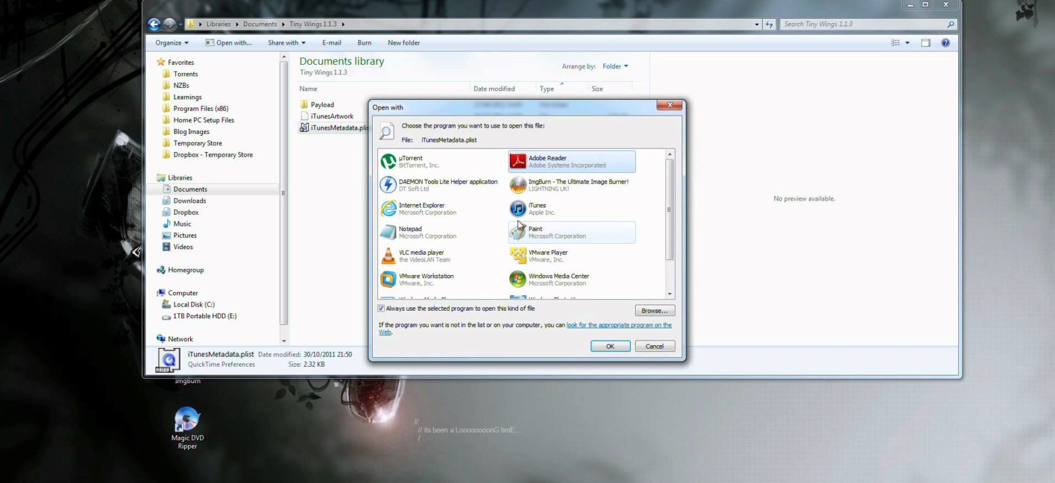
Task: Select the µTorrent program icon
Action: pyautogui.click(x=388, y=161)
